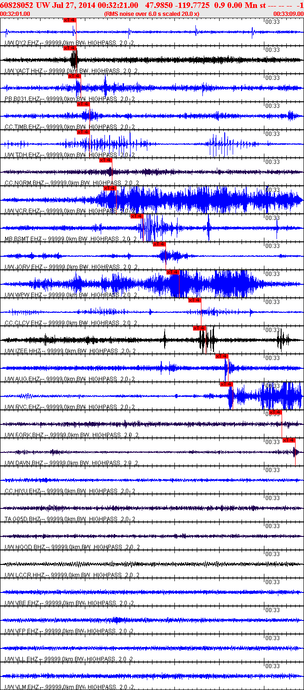
Task: Click the red pick flag on UW.DY2.EHZ trace
Action: coord(69,20)
